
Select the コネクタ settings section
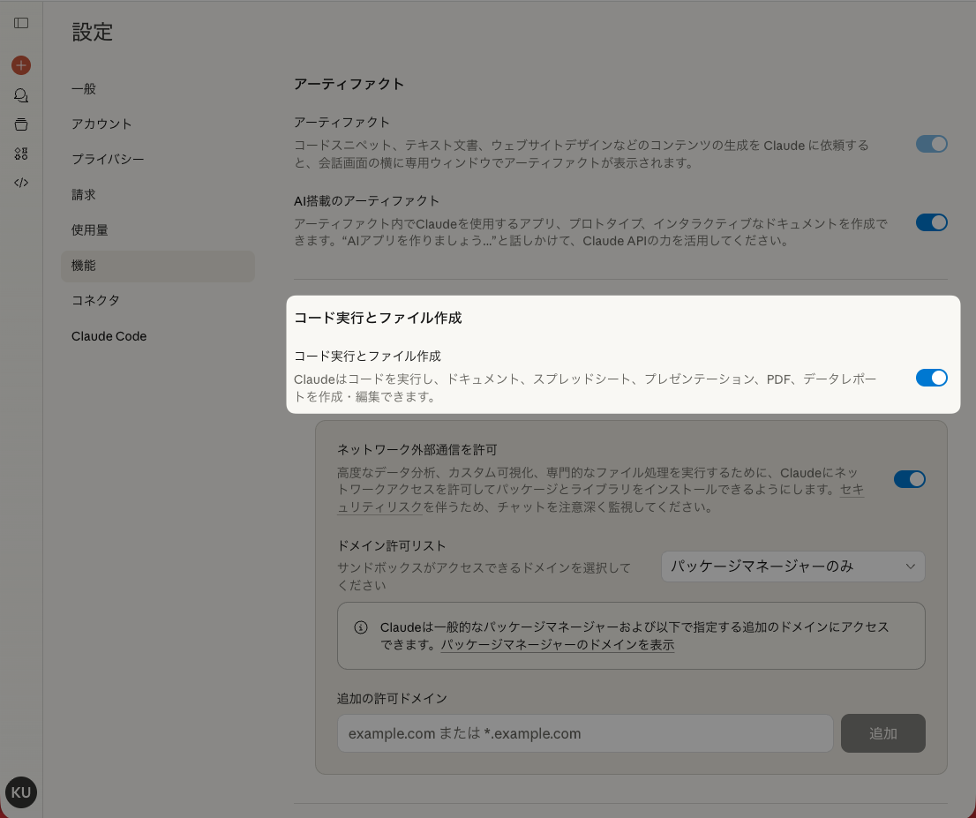click(158, 301)
